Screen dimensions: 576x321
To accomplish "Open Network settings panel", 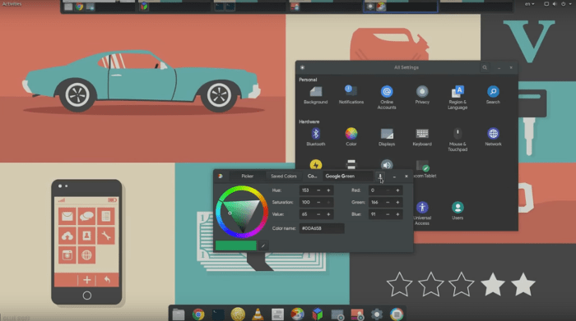I will (x=493, y=136).
